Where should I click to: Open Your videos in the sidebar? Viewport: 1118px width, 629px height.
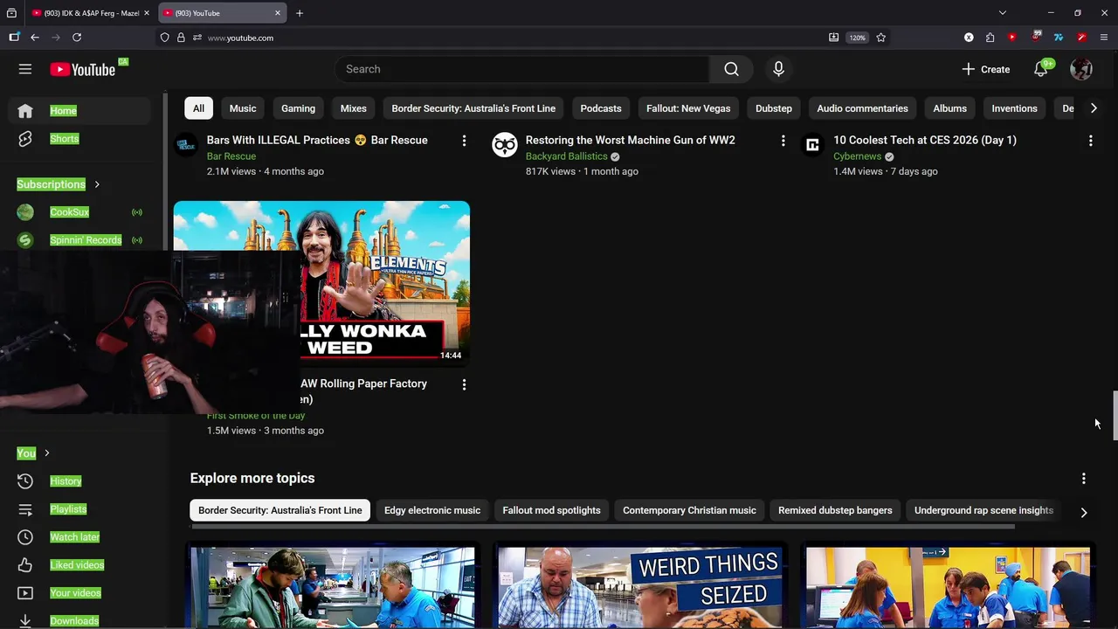pos(75,593)
